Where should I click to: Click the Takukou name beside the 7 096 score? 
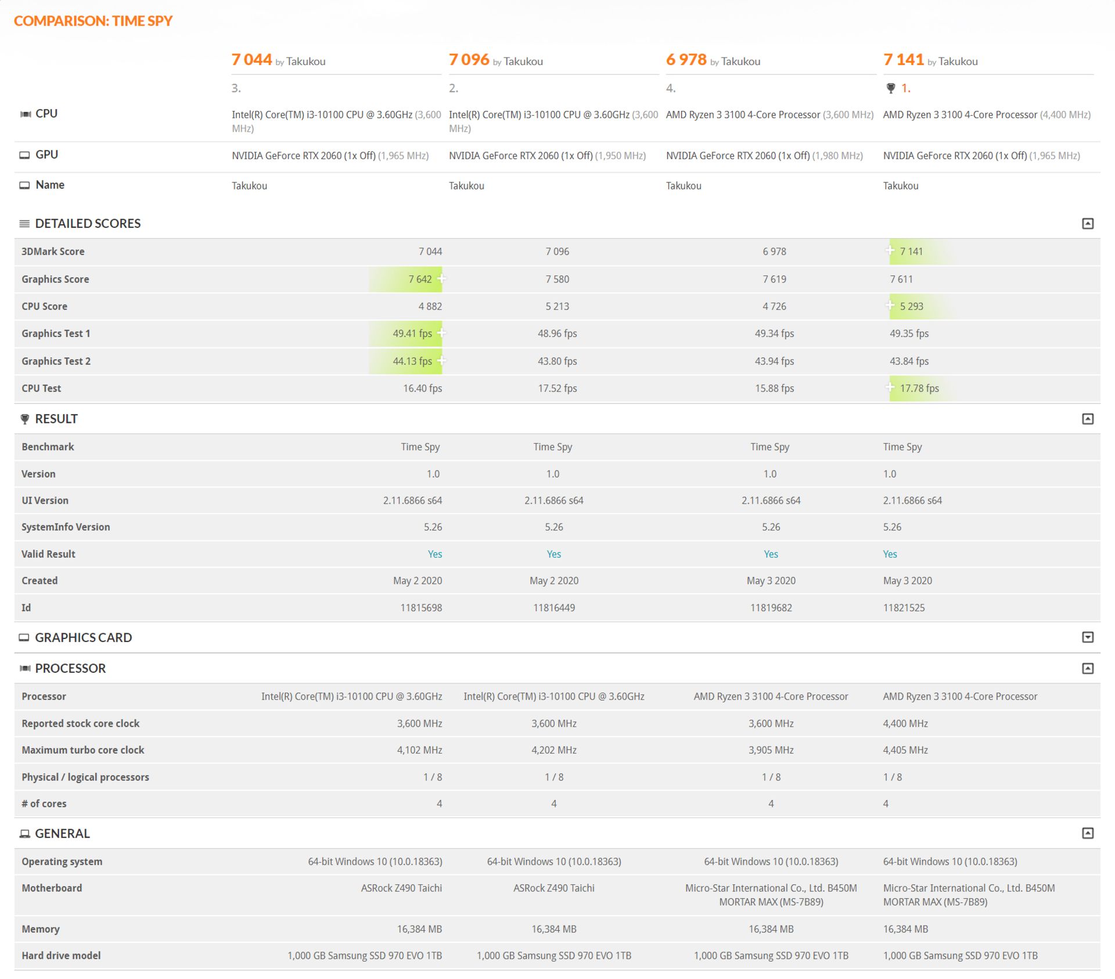tap(524, 61)
